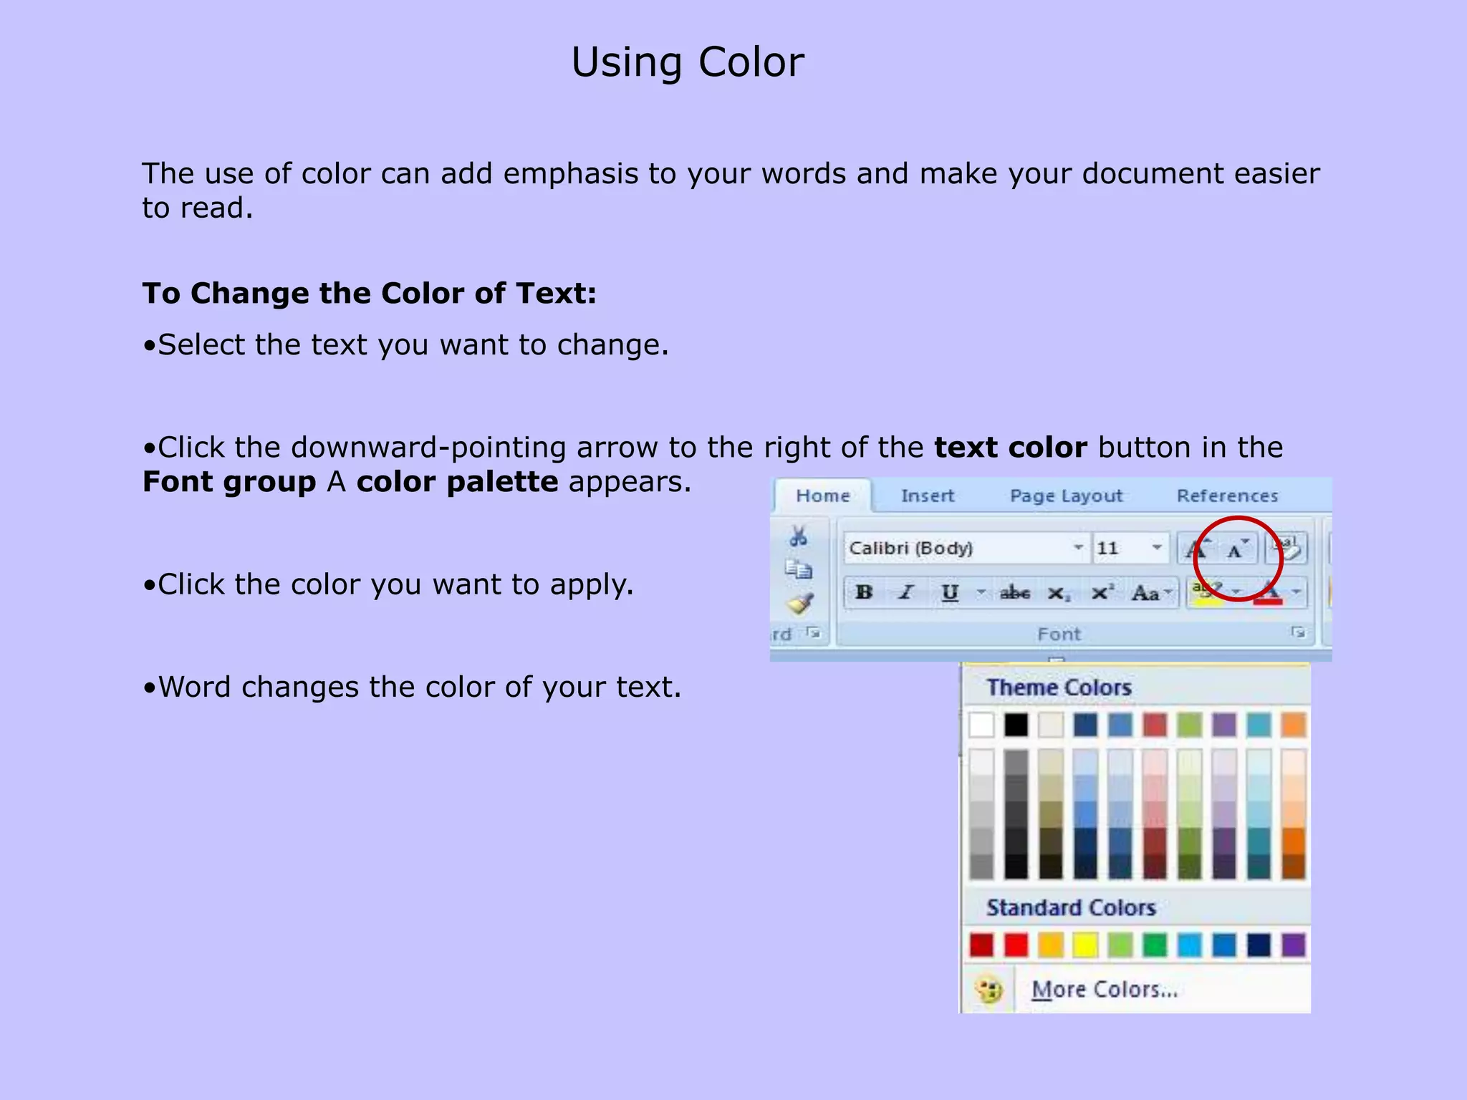
Task: Toggle Superscript formatting
Action: (1102, 592)
